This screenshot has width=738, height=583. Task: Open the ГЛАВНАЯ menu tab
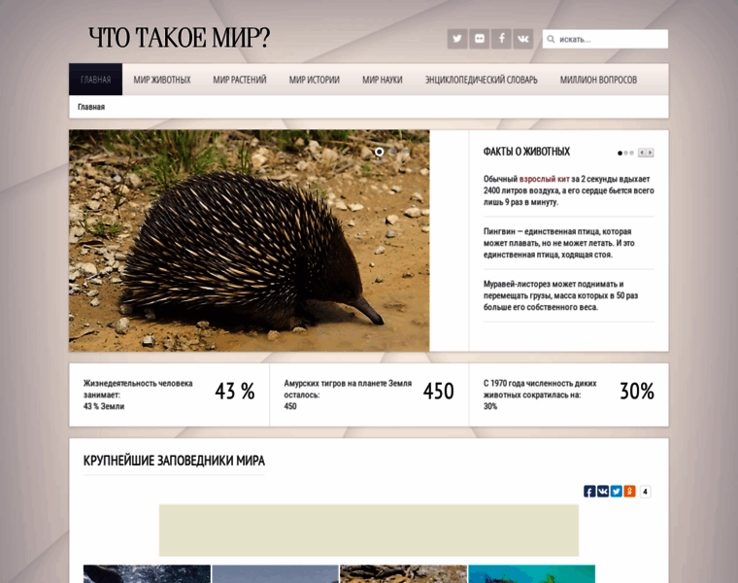(95, 79)
